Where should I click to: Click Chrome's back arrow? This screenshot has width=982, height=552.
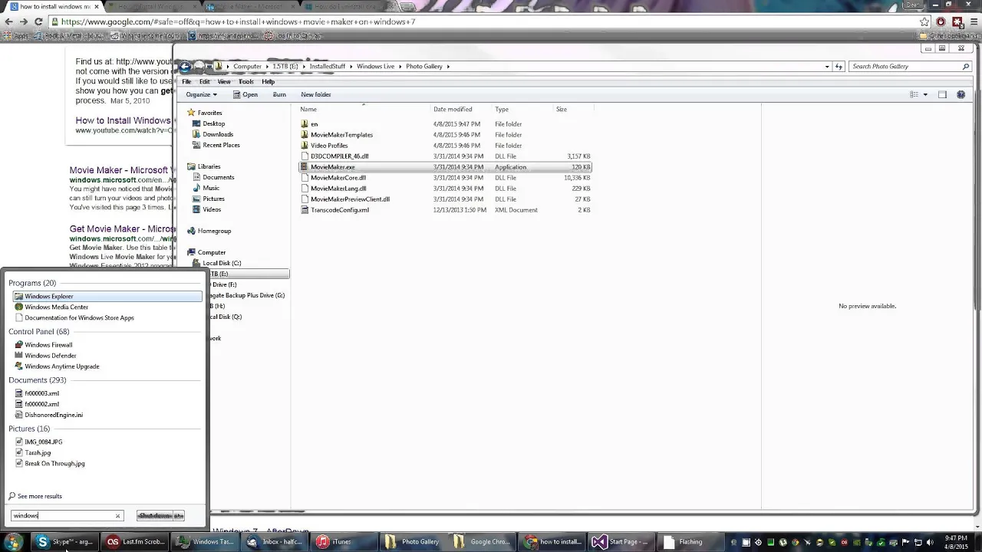click(8, 21)
